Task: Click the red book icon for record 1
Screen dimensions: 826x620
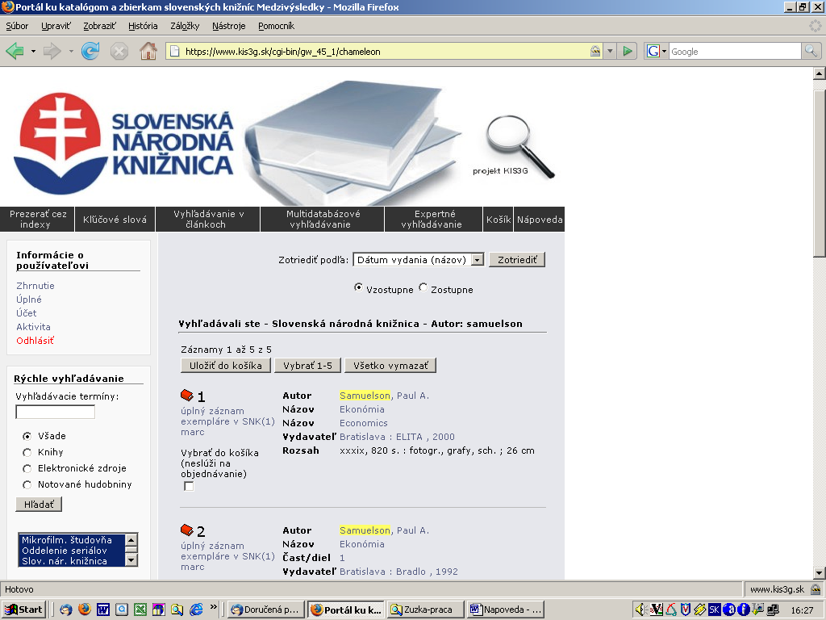Action: click(x=187, y=396)
